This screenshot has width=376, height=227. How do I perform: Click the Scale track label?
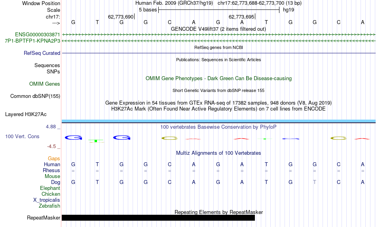tap(53, 10)
